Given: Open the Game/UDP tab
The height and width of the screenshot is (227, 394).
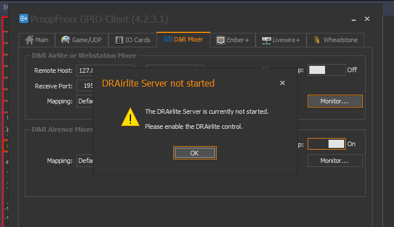Looking at the screenshot, I should (x=82, y=40).
